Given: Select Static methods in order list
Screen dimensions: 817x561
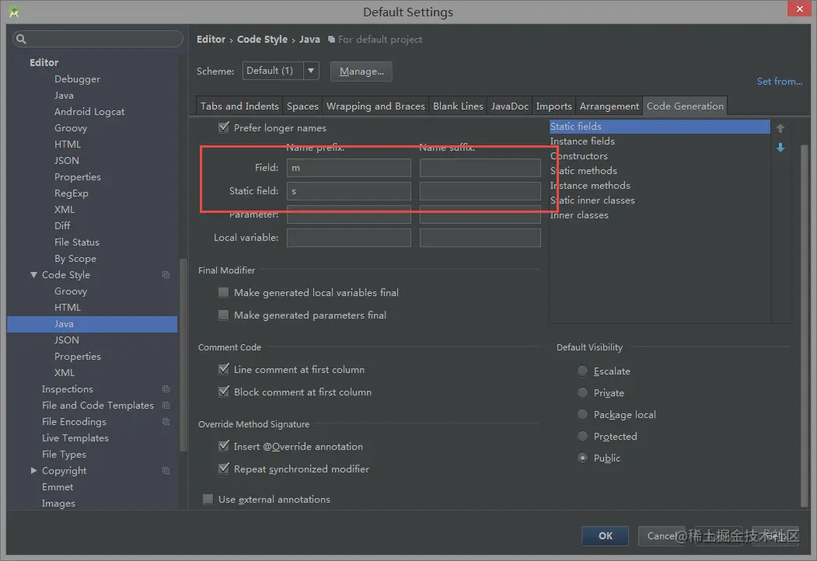Looking at the screenshot, I should [x=660, y=171].
